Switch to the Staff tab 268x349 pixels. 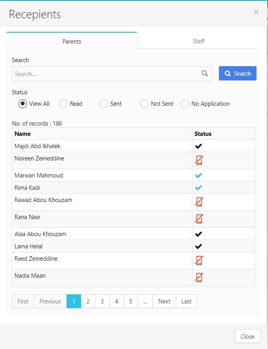(199, 41)
